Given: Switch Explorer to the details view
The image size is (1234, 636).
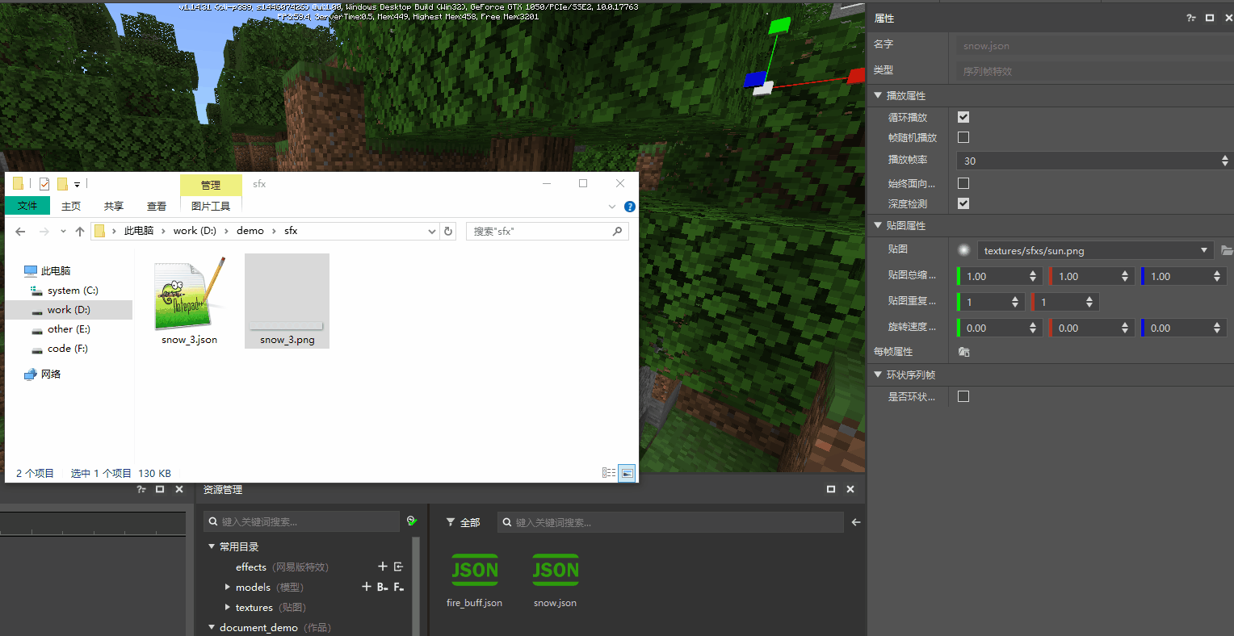Looking at the screenshot, I should pos(609,473).
